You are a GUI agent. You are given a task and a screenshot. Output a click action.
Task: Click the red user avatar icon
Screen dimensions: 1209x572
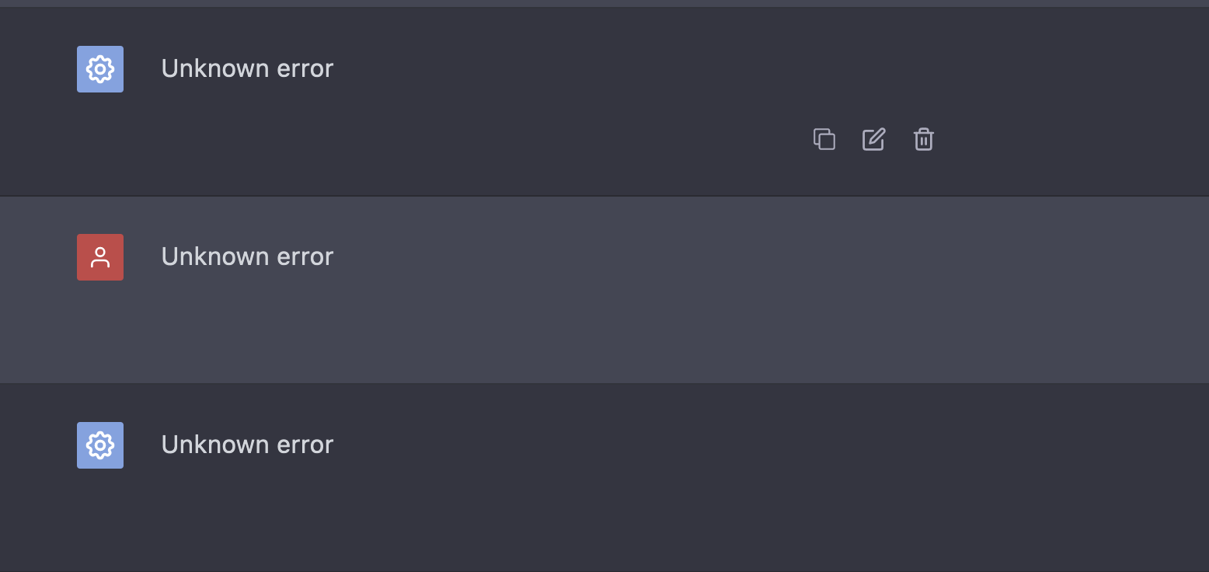100,257
